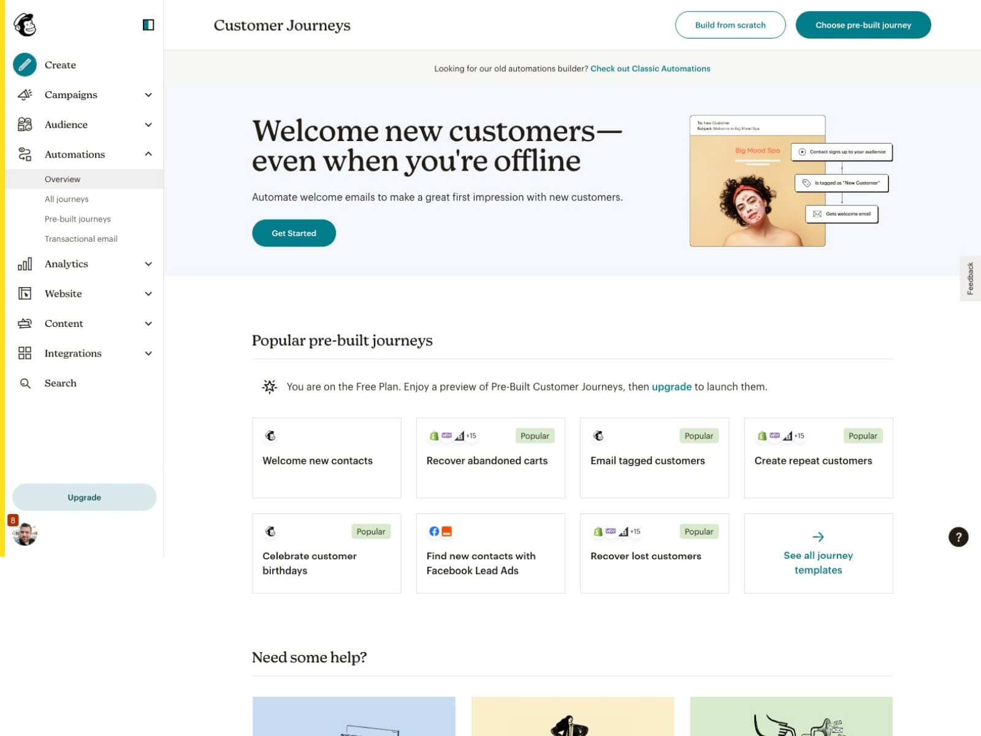This screenshot has width=981, height=736.
Task: Expand the Website menu chevron
Action: [x=148, y=294]
